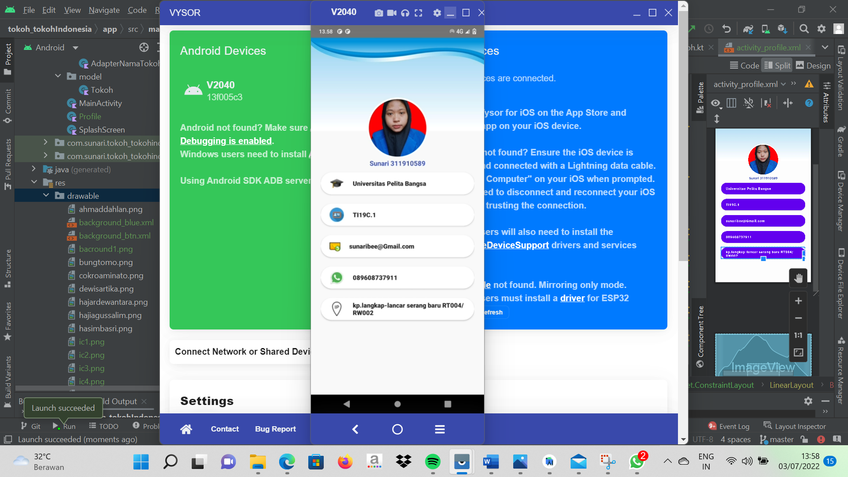Click the Vysor home icon in the bottom bar
Screen dimensions: 848x477
(x=186, y=429)
